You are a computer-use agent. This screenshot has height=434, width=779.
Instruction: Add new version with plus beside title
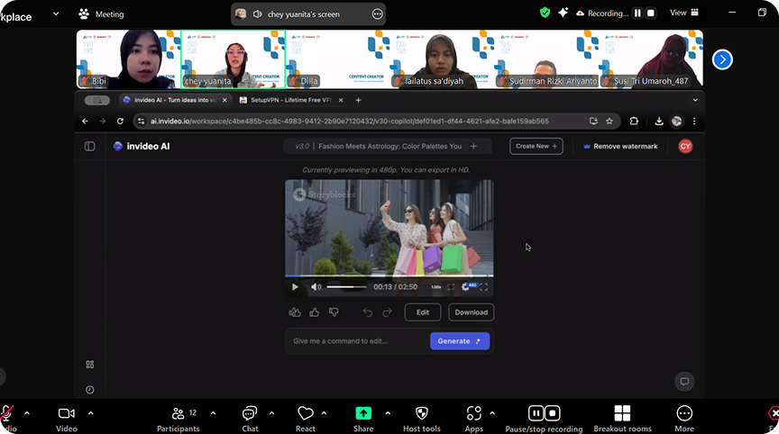[x=473, y=147]
